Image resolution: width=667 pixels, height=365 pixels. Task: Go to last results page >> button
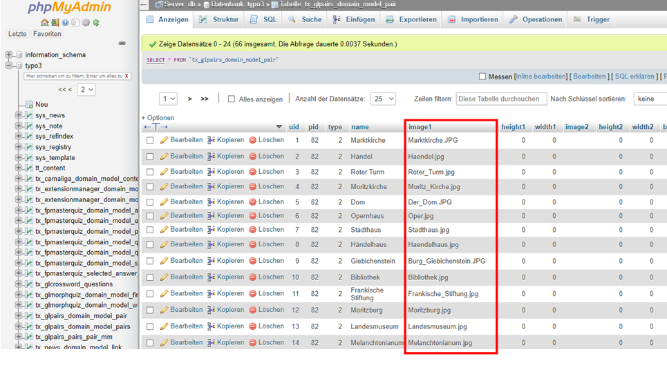point(205,99)
